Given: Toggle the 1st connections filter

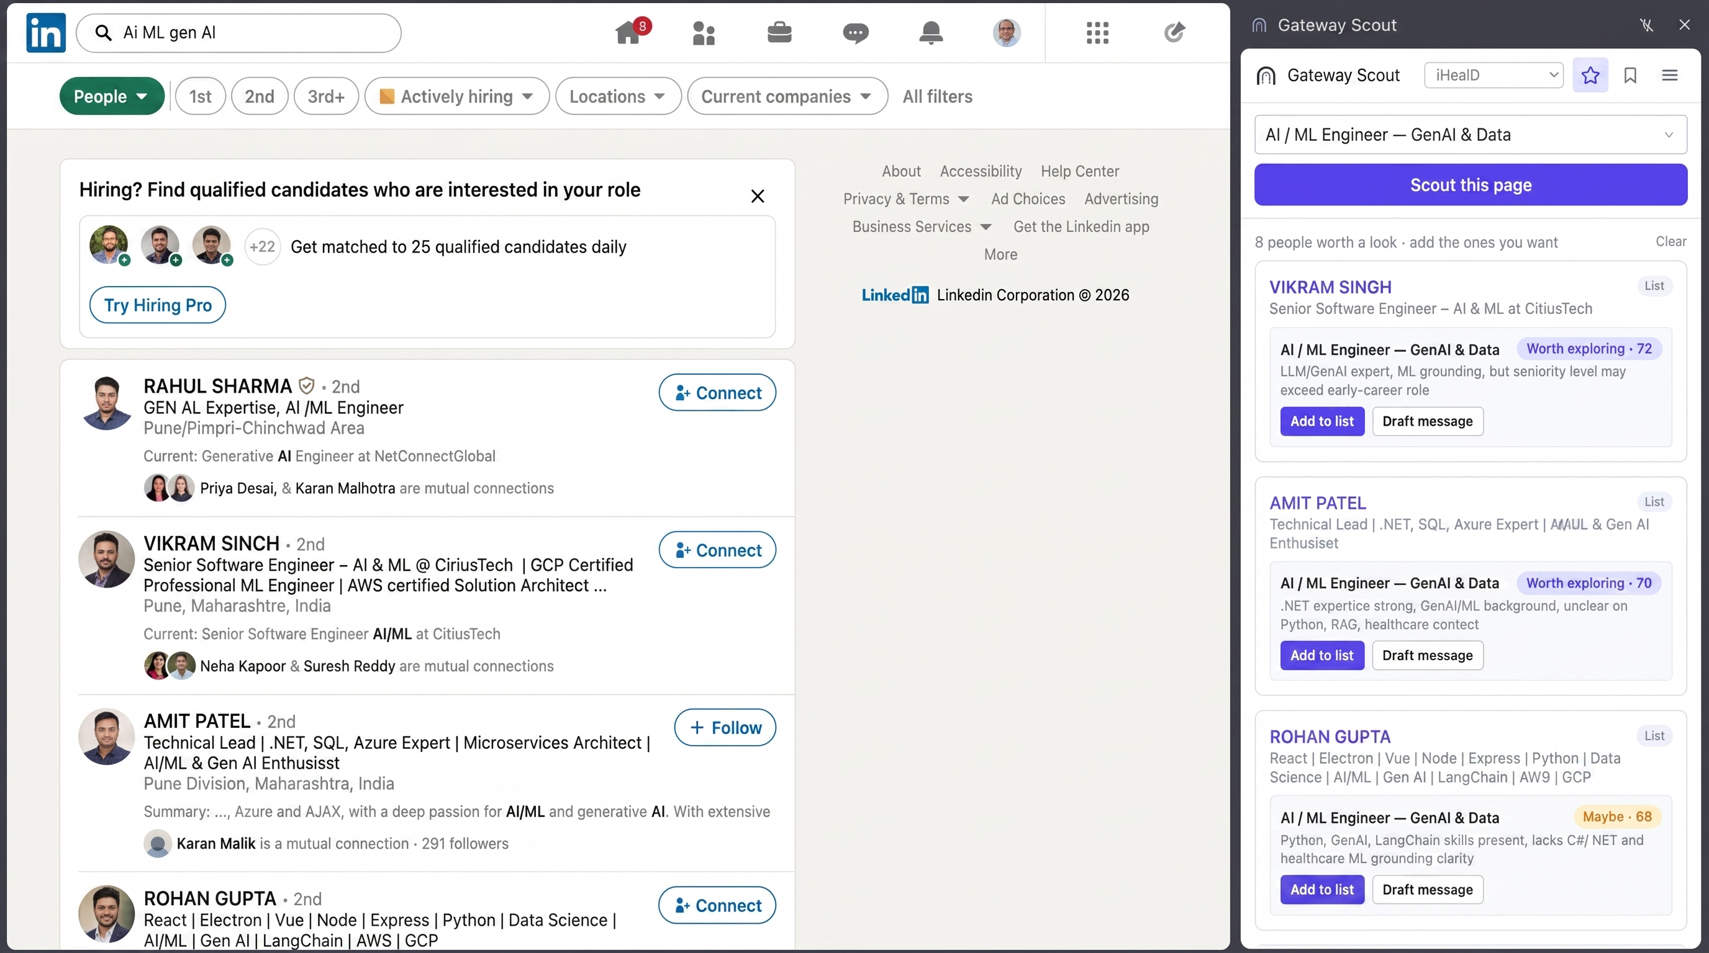Looking at the screenshot, I should pyautogui.click(x=201, y=96).
